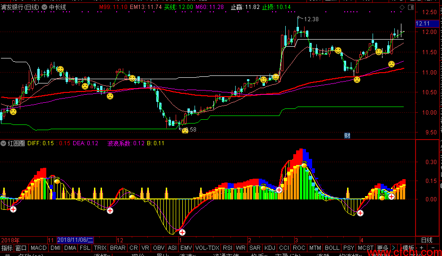Click the minus zoom button at bottom right
Image resolution: width=442 pixels, height=256 pixels.
click(x=433, y=248)
